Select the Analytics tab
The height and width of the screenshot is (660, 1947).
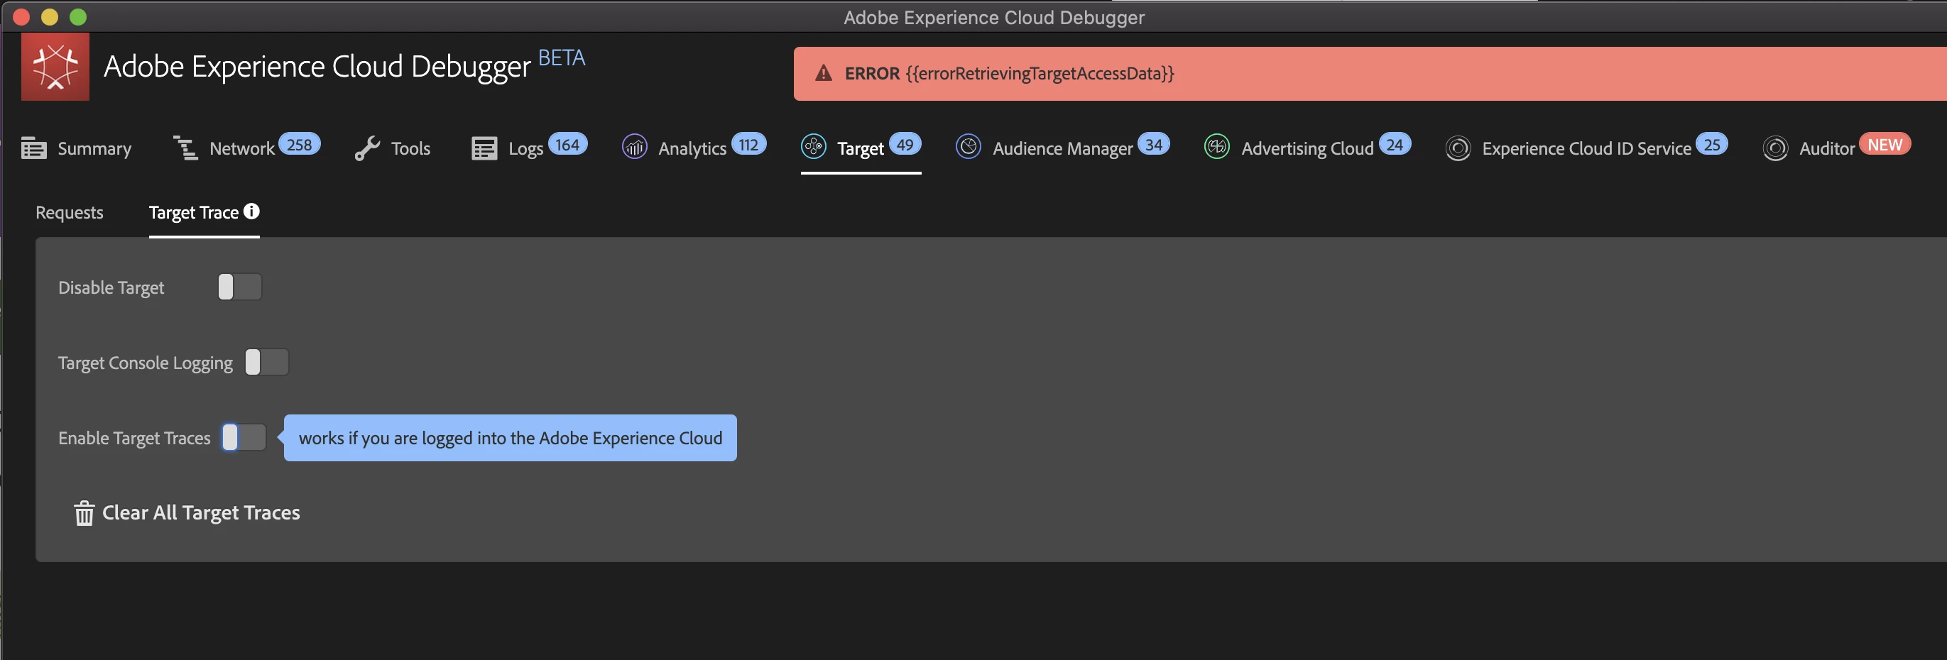pos(694,147)
